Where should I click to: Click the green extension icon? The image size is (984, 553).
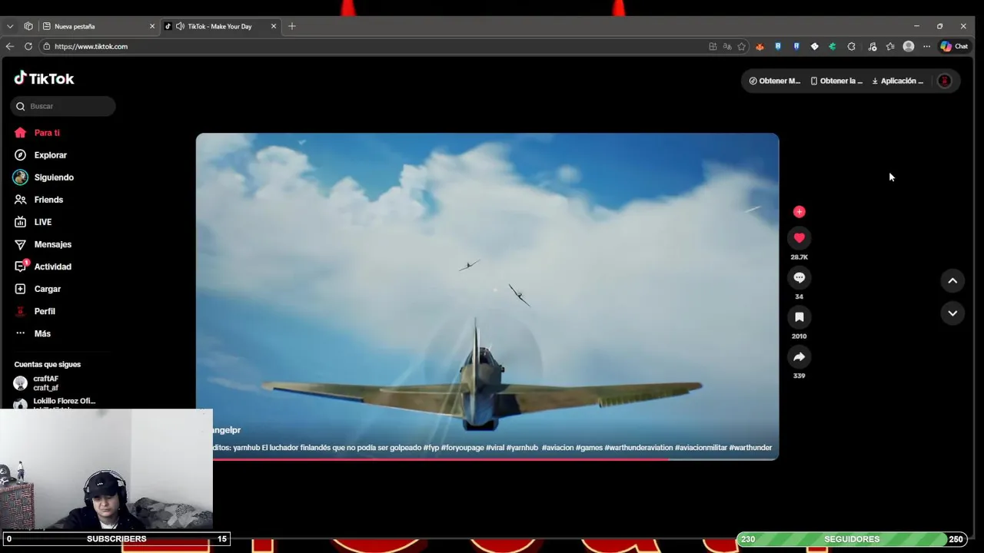832,46
